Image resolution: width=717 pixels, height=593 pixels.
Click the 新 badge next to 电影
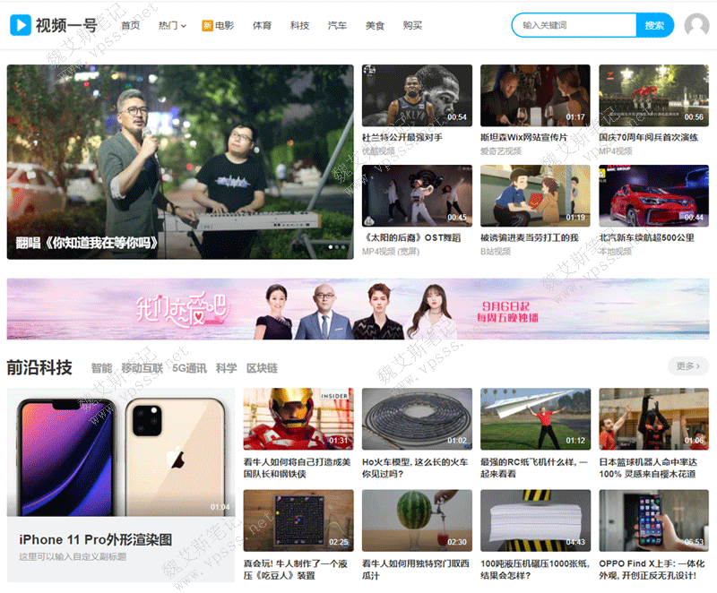coord(207,26)
